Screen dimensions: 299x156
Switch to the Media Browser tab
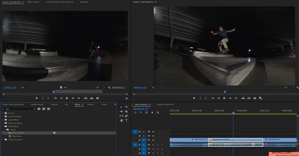(x=37, y=104)
